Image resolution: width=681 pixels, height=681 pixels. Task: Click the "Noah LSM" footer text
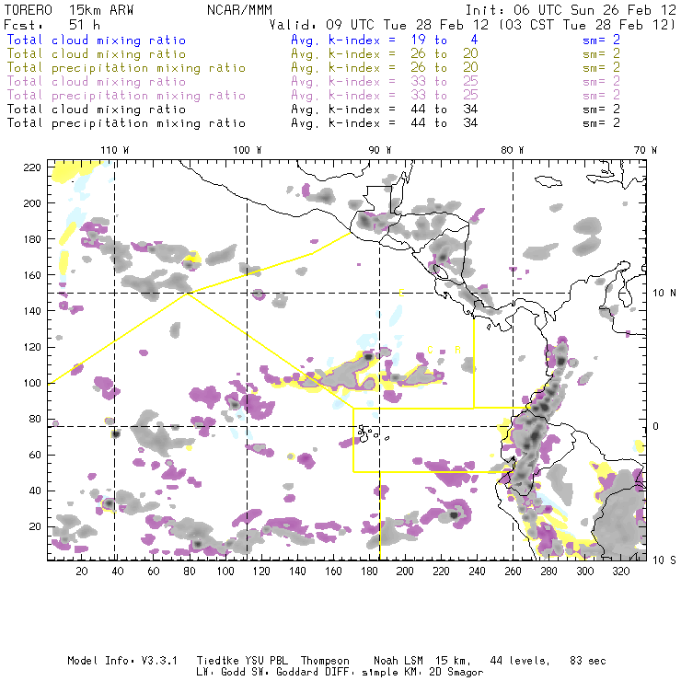[x=398, y=661]
